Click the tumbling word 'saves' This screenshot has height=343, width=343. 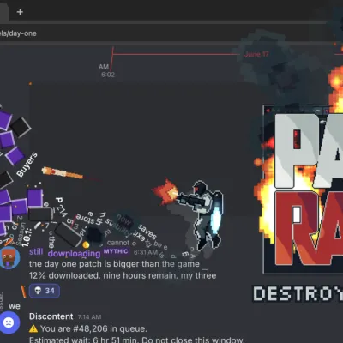[147, 232]
